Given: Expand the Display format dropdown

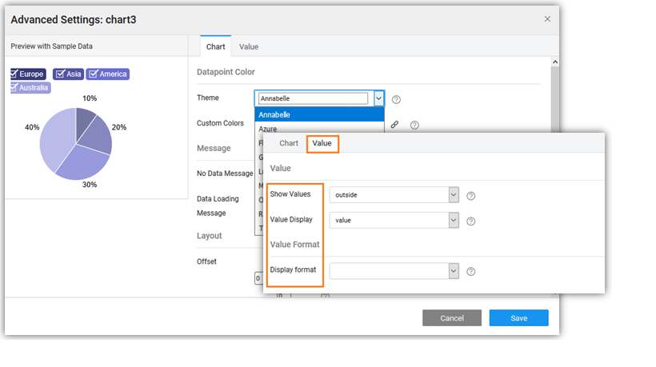Looking at the screenshot, I should [454, 271].
